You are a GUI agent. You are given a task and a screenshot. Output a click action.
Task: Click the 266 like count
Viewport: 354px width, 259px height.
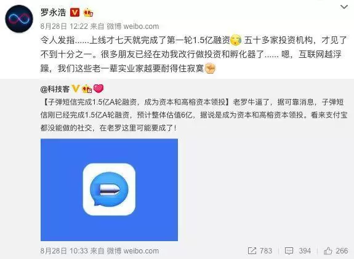click(342, 250)
